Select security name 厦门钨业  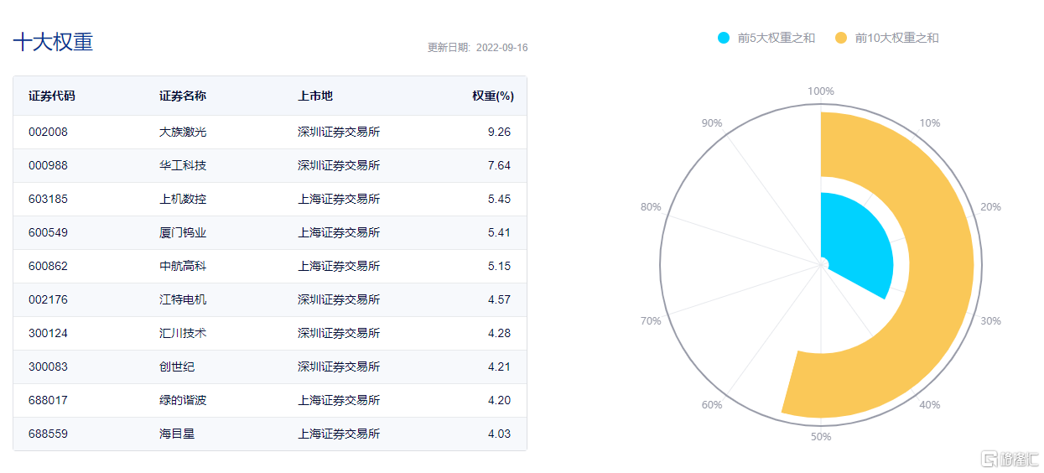[183, 232]
